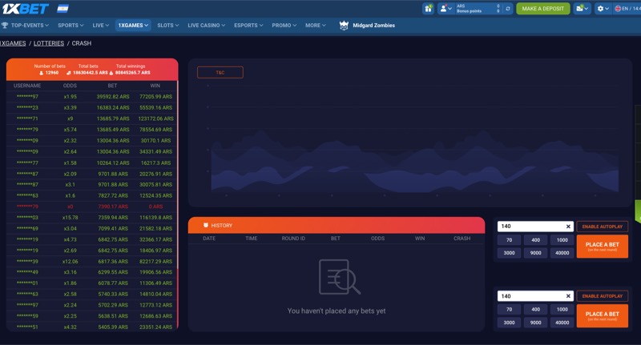Expand the Live dropdown
Screen dimensions: 641x345
(x=101, y=26)
